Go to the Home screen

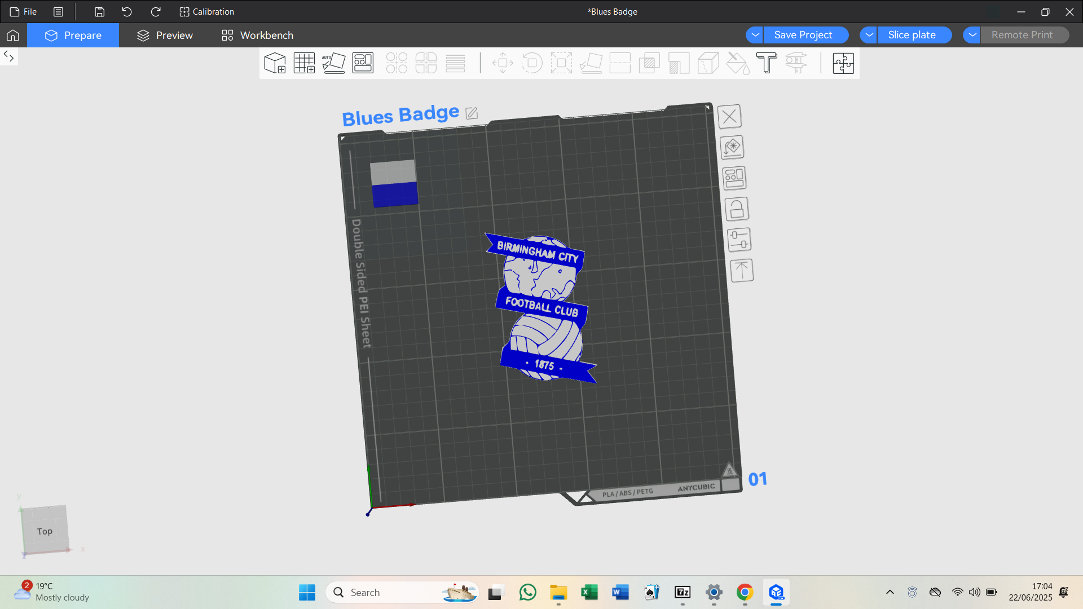pos(13,36)
